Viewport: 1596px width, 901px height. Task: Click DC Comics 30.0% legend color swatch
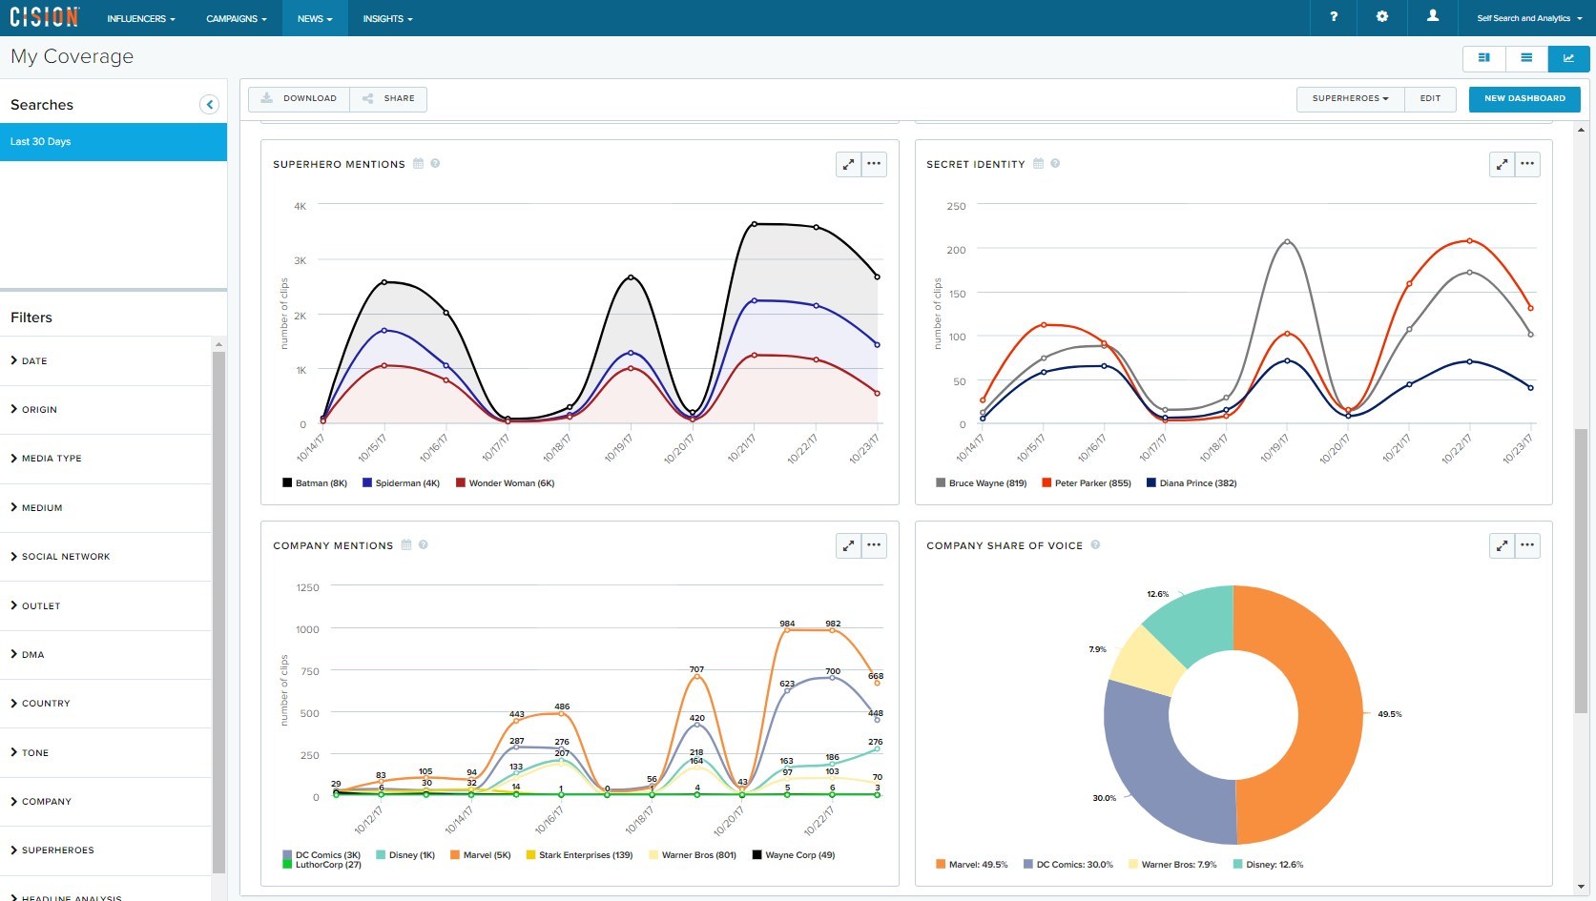pyautogui.click(x=1028, y=865)
